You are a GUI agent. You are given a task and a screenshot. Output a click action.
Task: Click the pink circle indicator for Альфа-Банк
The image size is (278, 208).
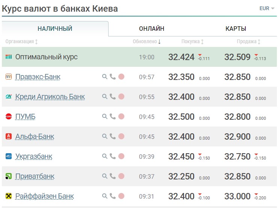click(x=121, y=136)
